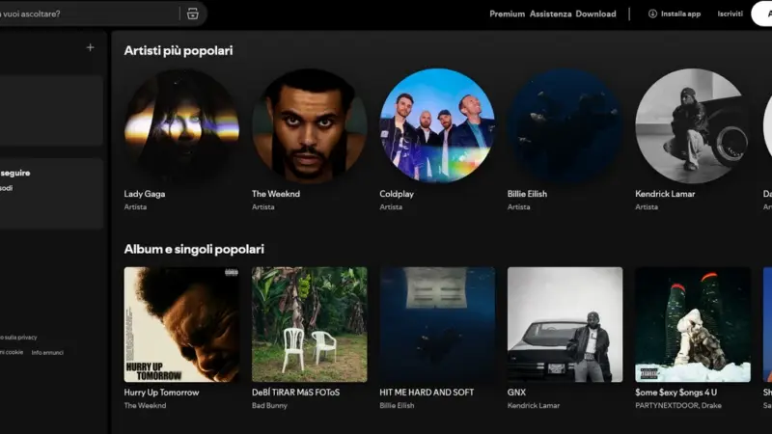Image resolution: width=772 pixels, height=434 pixels.
Task: Open HIT ME HARD AND SOFT album cover
Action: (437, 324)
